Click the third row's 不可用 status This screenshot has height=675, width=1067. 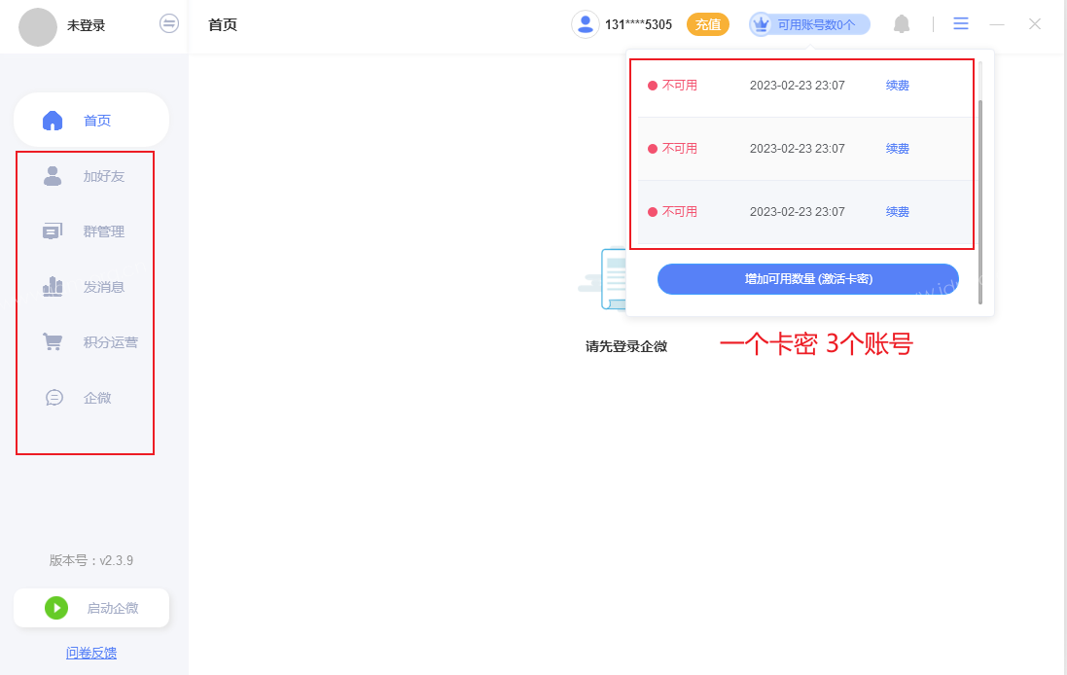click(x=672, y=212)
